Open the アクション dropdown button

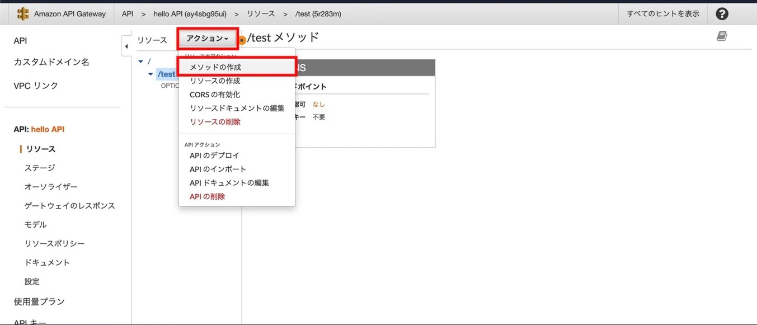pyautogui.click(x=208, y=39)
